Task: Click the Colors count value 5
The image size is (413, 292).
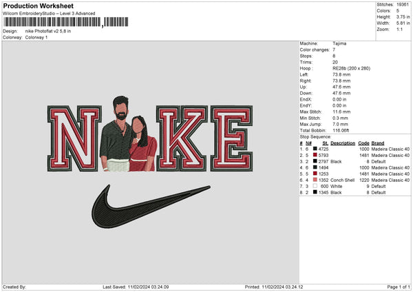Action: click(398, 11)
